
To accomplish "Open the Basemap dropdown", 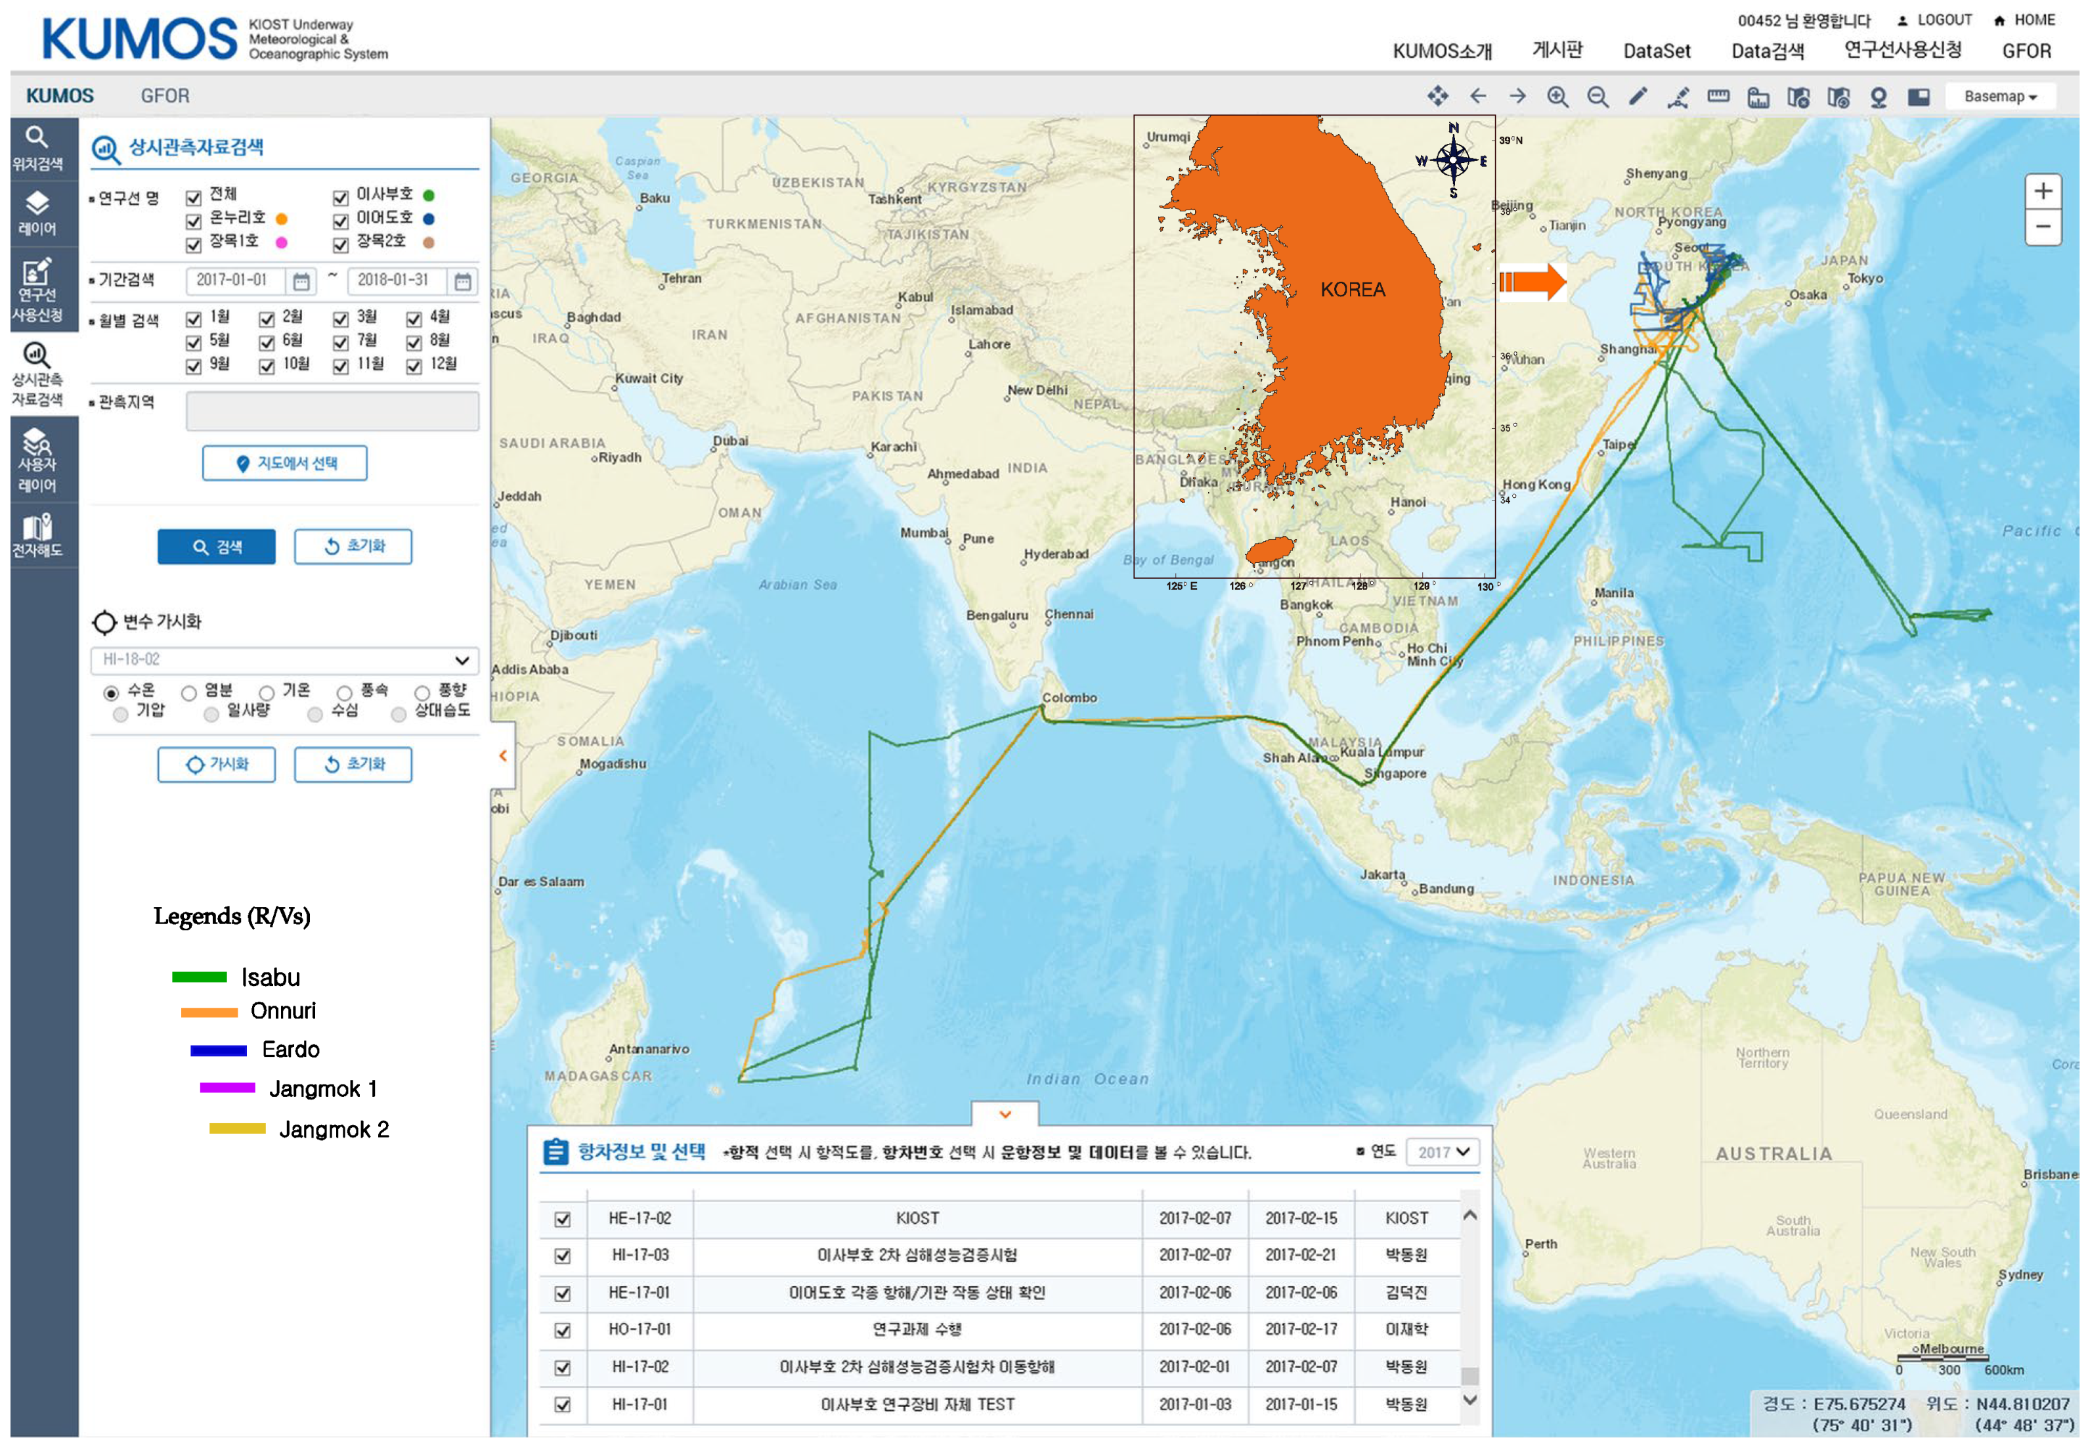I will point(1999,97).
